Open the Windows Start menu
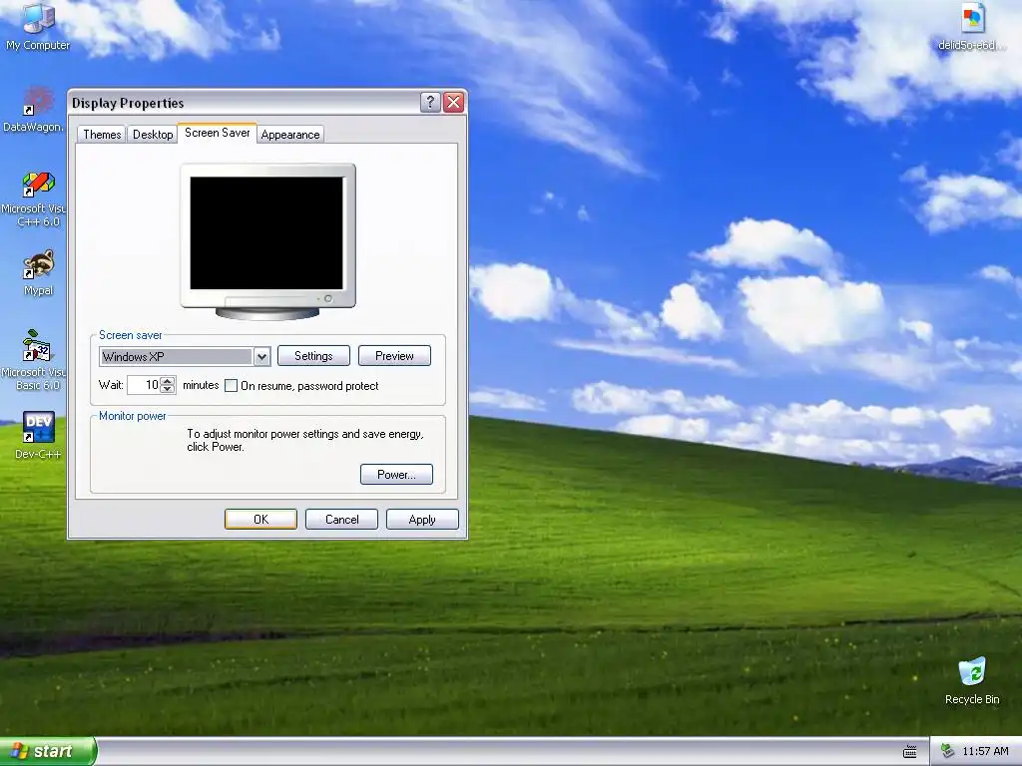 pyautogui.click(x=47, y=751)
